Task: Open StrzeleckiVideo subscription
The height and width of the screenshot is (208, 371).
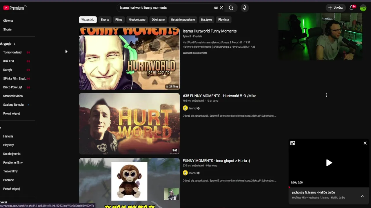Action: click(13, 96)
